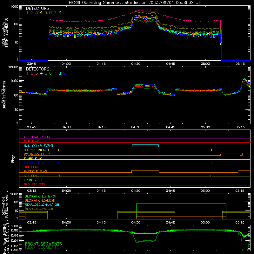254x254 pixels.
Task: Click front segments y-axis title
Action: tap(5, 33)
